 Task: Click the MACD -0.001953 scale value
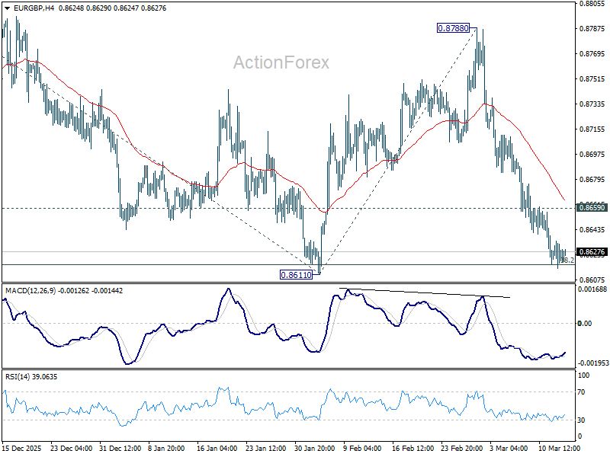[x=593, y=363]
